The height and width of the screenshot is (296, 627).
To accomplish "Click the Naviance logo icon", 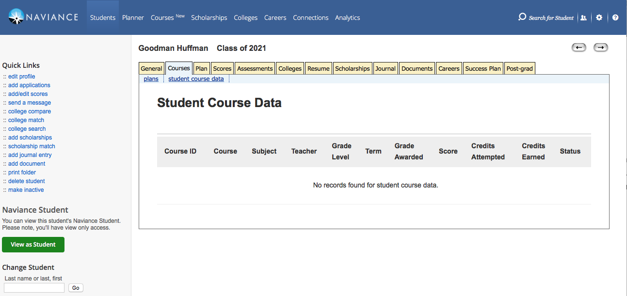I will click(x=17, y=17).
